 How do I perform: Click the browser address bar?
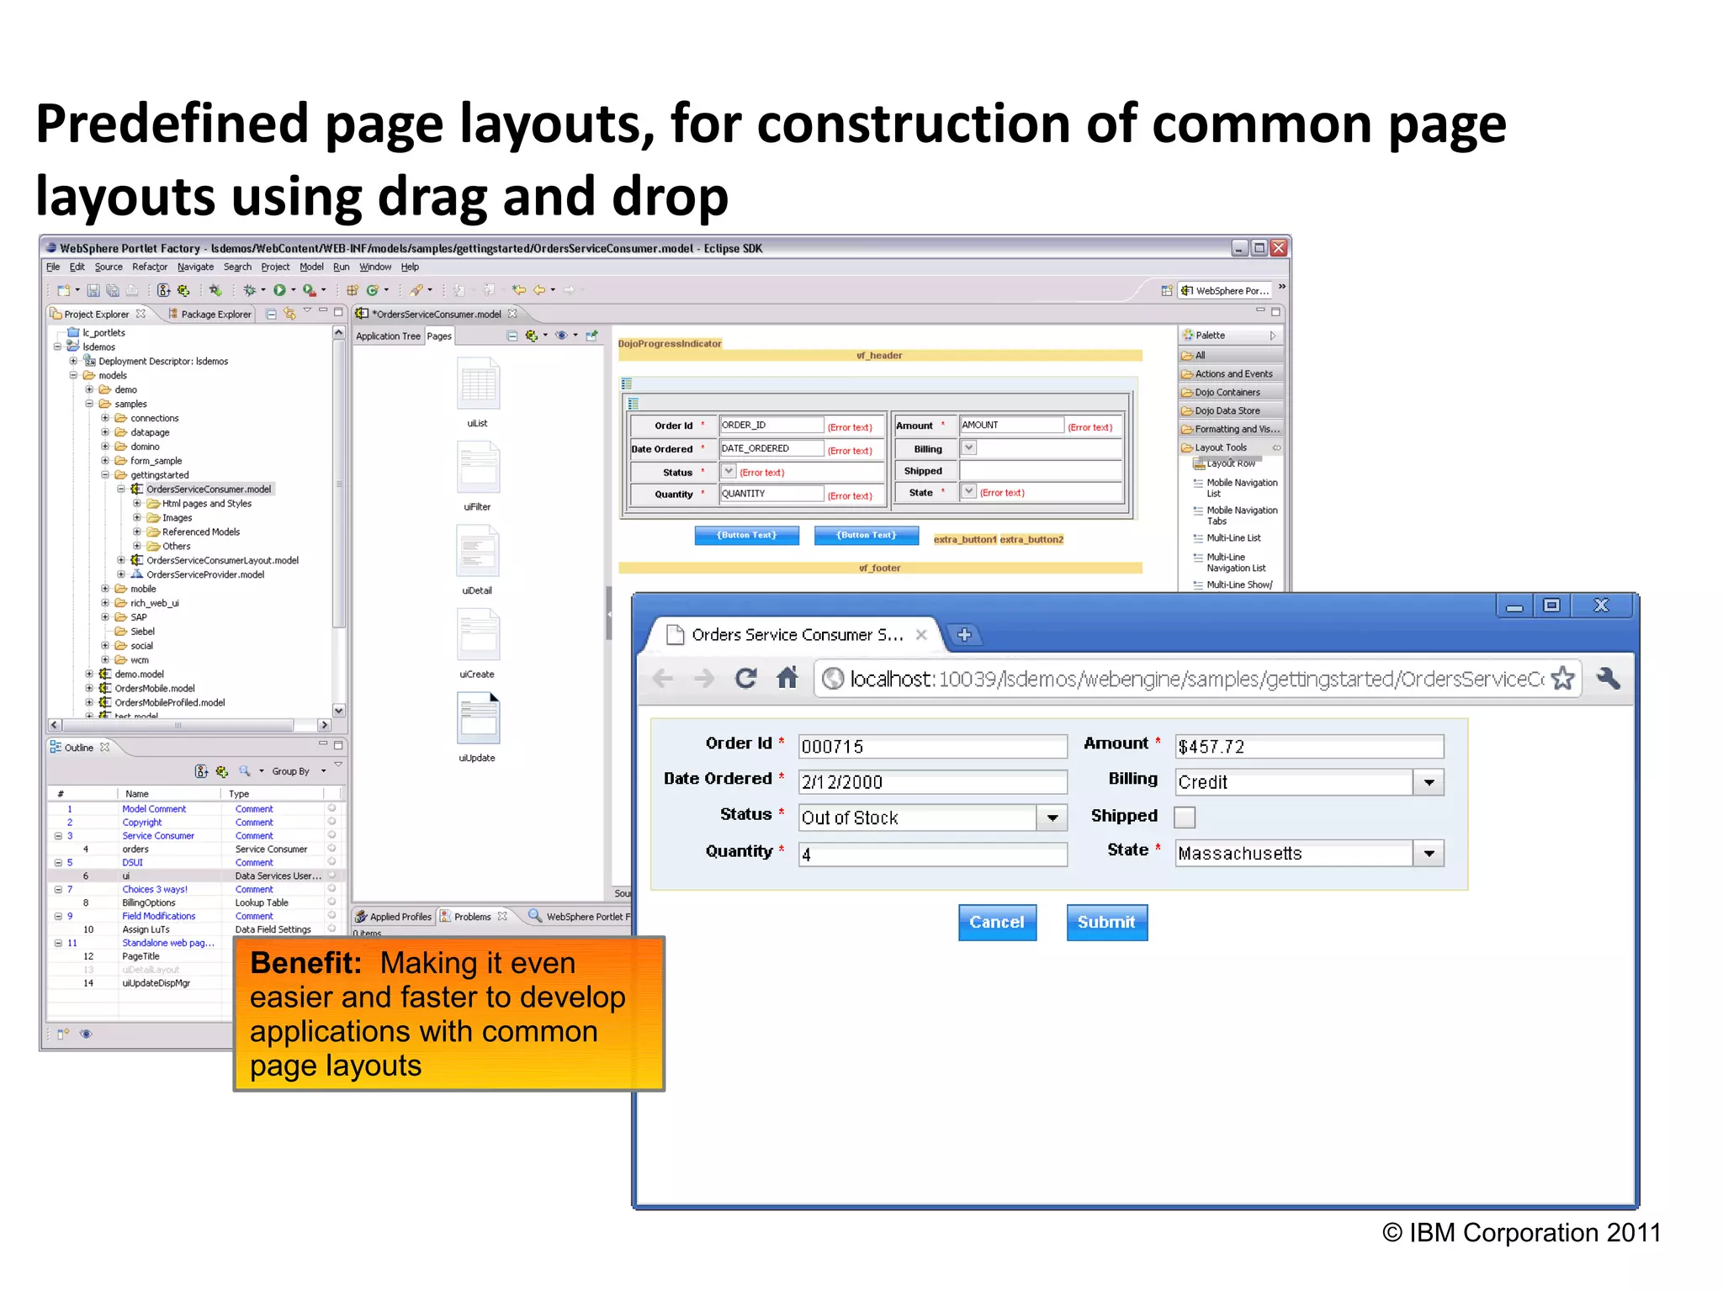click(x=1198, y=678)
